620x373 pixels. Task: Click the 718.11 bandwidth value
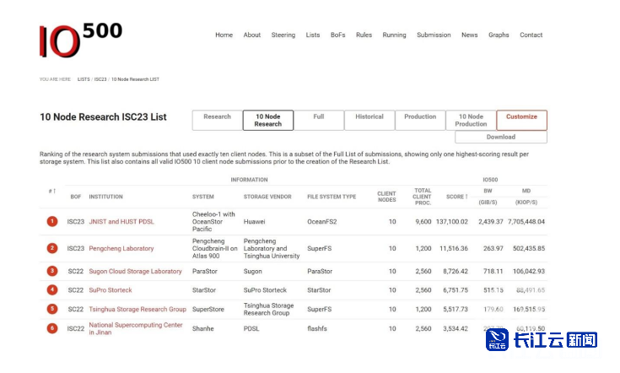click(493, 272)
